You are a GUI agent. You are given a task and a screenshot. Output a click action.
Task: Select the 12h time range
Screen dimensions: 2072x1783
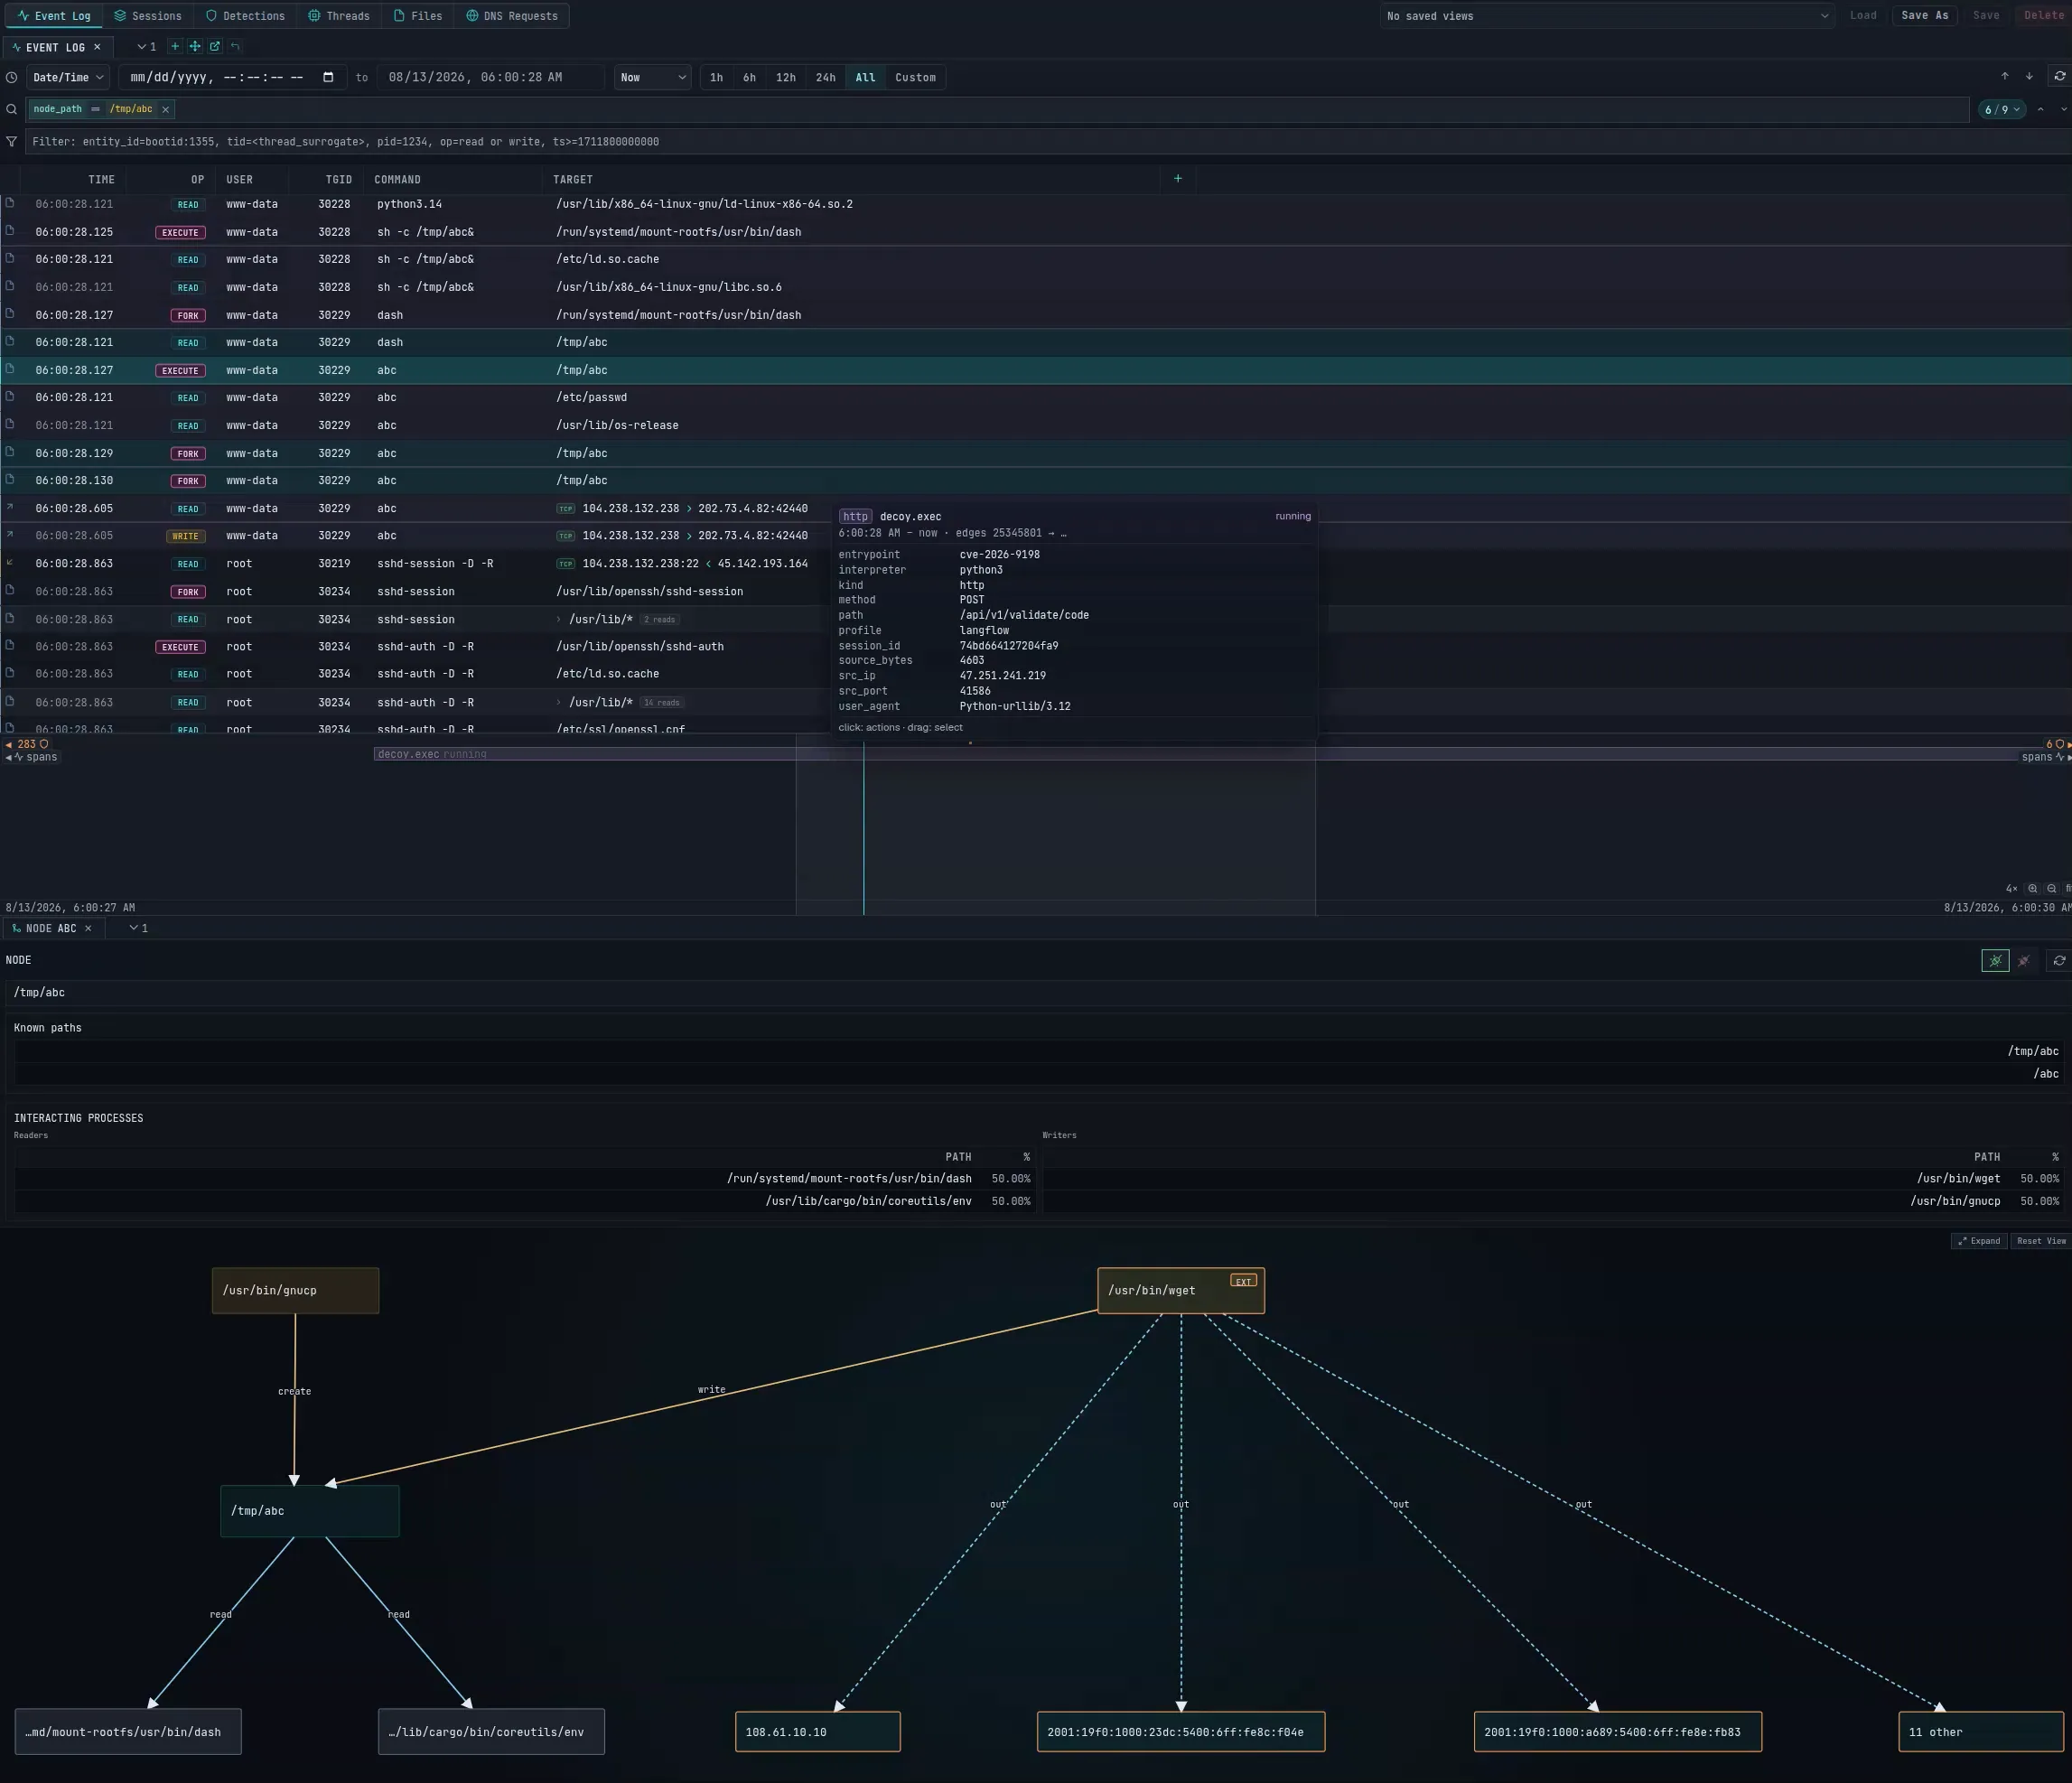786,77
